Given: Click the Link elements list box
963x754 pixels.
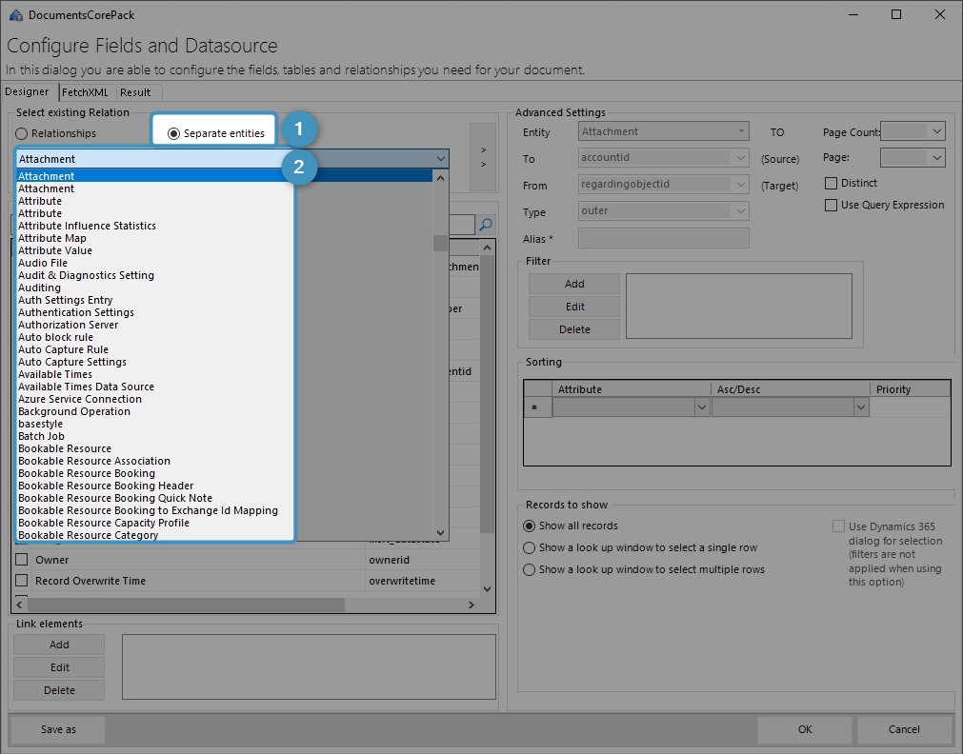Looking at the screenshot, I should pos(309,666).
